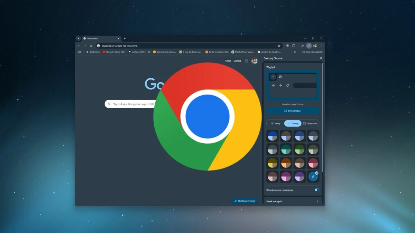Click the back navigation arrow

[79, 45]
